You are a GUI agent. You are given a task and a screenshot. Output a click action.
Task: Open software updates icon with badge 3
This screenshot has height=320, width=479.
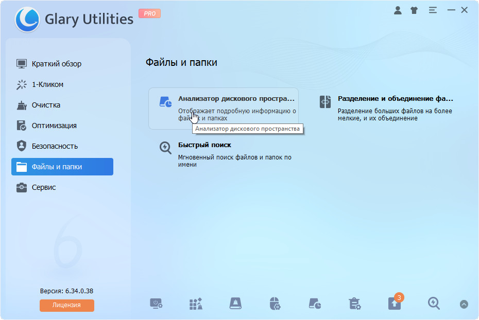[394, 304]
